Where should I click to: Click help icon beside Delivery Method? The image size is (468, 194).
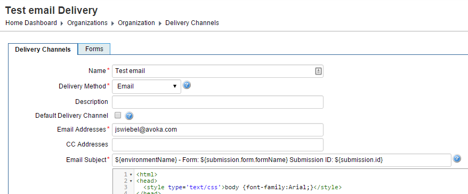click(187, 85)
